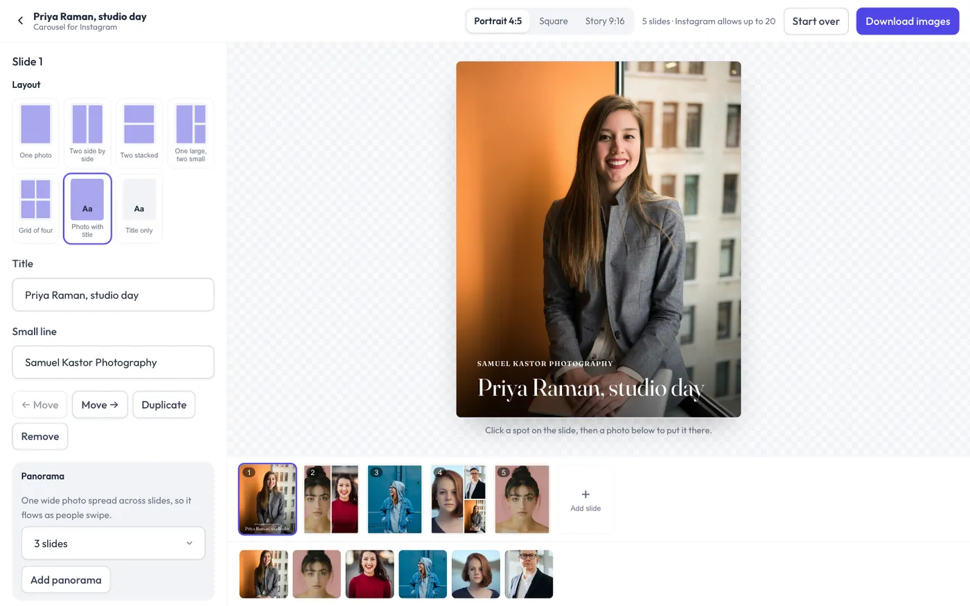Image resolution: width=970 pixels, height=606 pixels.
Task: Select the short bob haircut woman photo
Action: [x=476, y=574]
